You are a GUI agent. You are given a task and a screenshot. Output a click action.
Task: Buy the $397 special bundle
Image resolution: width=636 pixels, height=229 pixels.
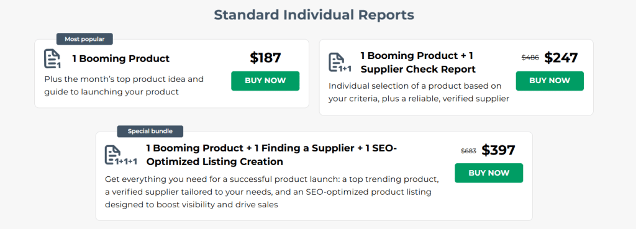pos(489,173)
